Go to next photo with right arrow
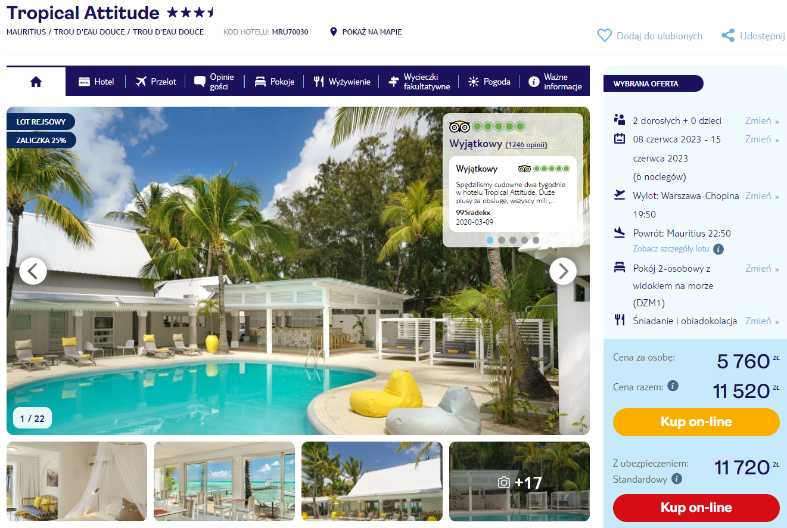Viewport: 787px width, 528px height. coord(562,271)
